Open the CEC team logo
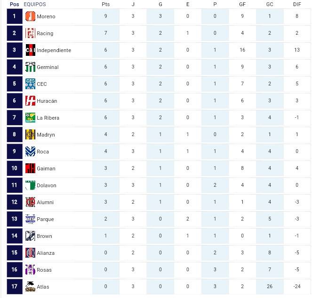312x298 pixels. point(30,84)
